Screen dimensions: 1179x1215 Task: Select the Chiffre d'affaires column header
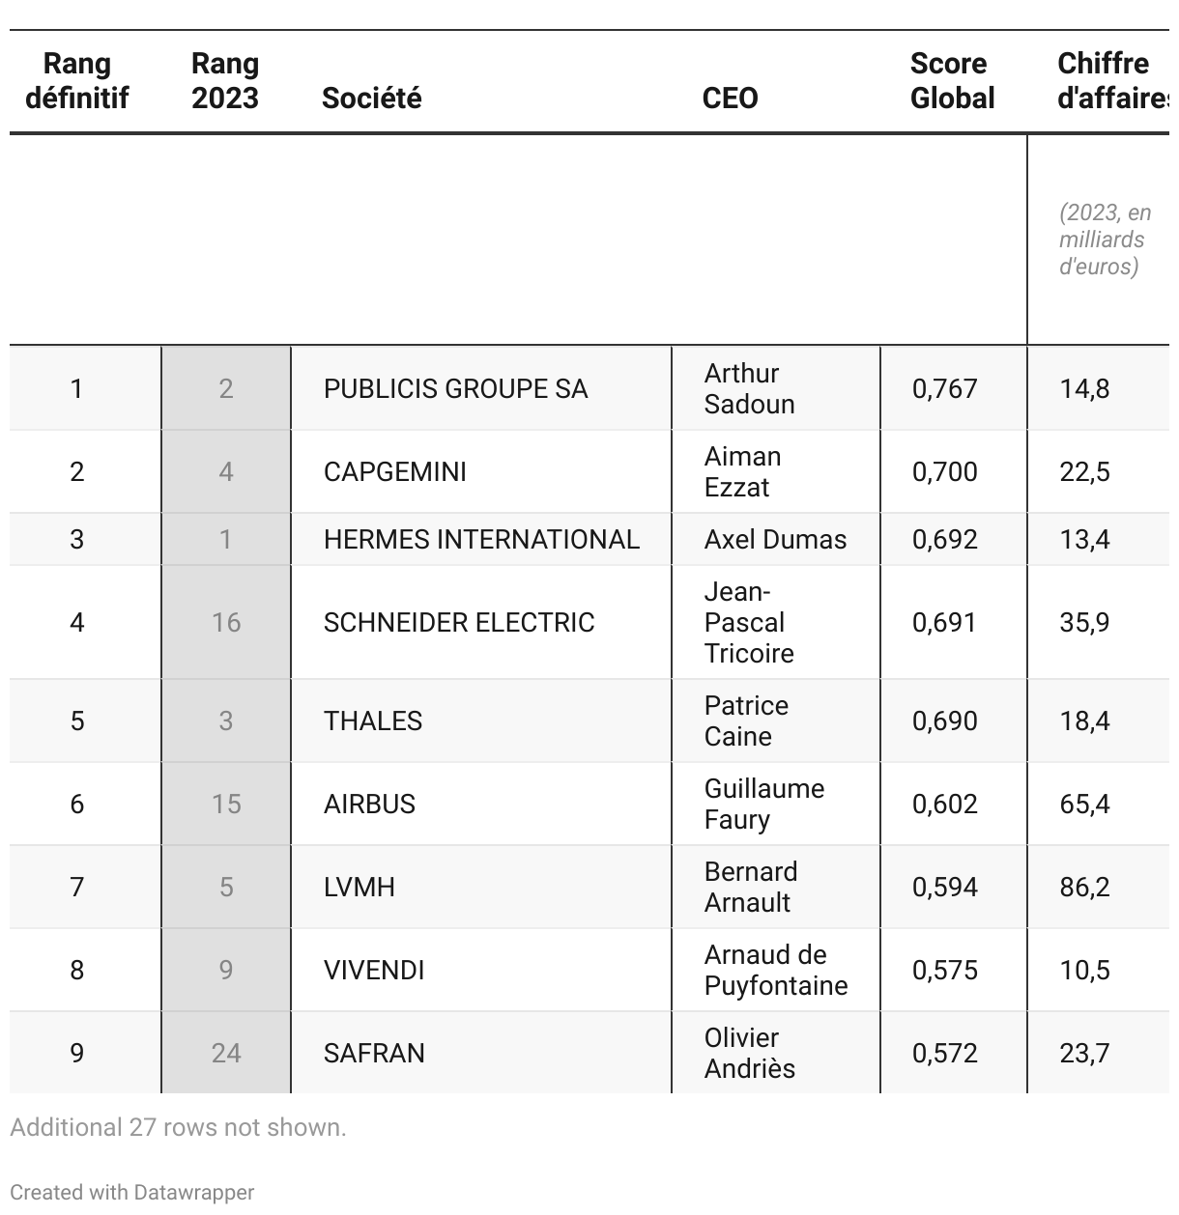pyautogui.click(x=1113, y=81)
